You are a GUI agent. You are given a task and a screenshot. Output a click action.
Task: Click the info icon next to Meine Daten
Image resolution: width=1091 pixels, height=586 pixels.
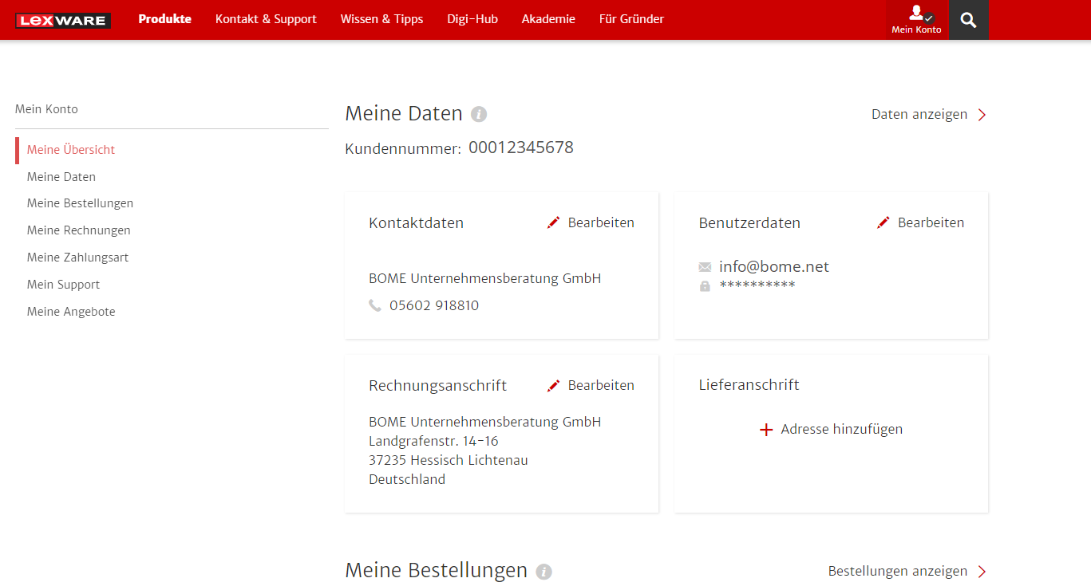pyautogui.click(x=477, y=114)
